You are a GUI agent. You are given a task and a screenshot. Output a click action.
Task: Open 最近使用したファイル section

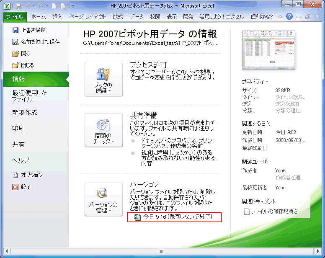29,96
